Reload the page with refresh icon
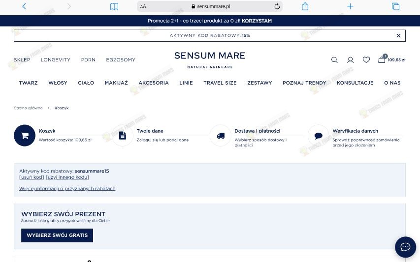Viewport: 420px width, 262px height. (277, 6)
